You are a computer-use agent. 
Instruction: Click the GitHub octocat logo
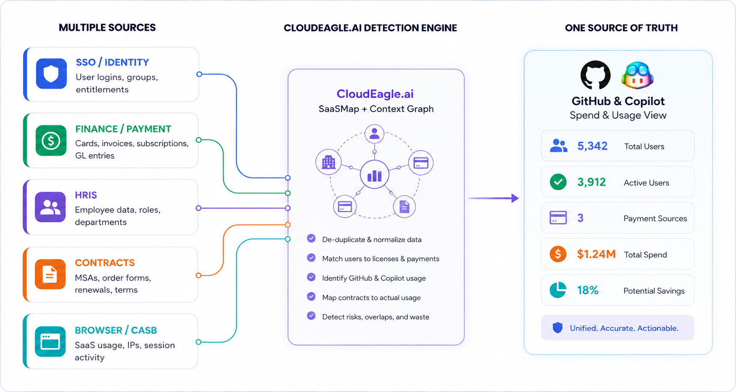595,75
